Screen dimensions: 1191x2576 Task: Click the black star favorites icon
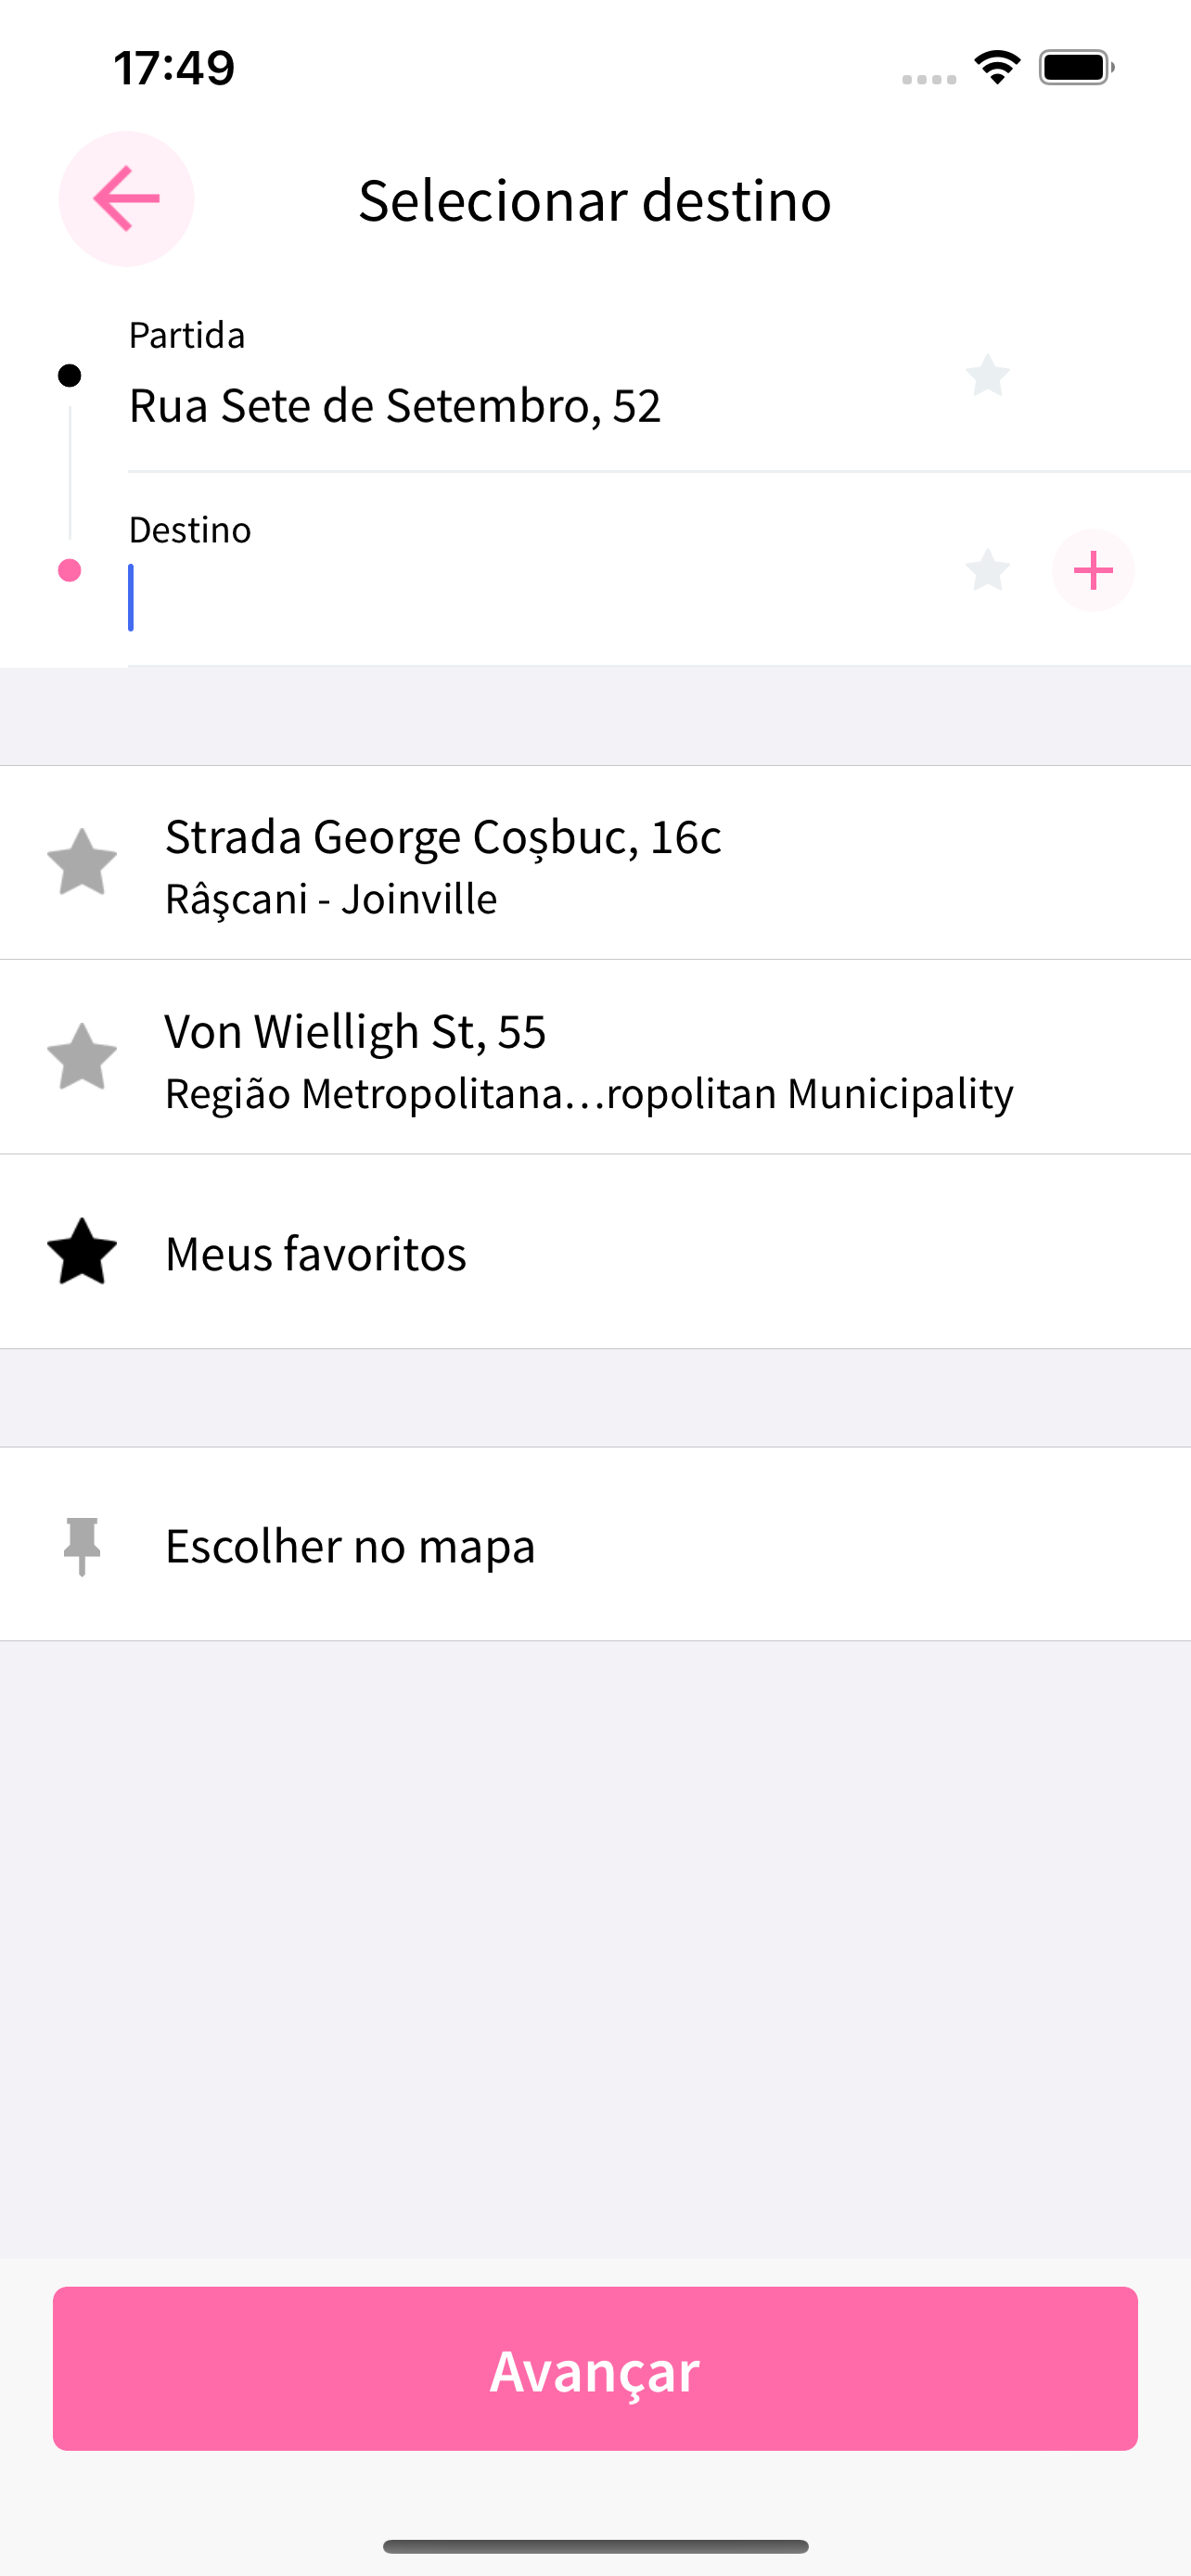tap(82, 1251)
